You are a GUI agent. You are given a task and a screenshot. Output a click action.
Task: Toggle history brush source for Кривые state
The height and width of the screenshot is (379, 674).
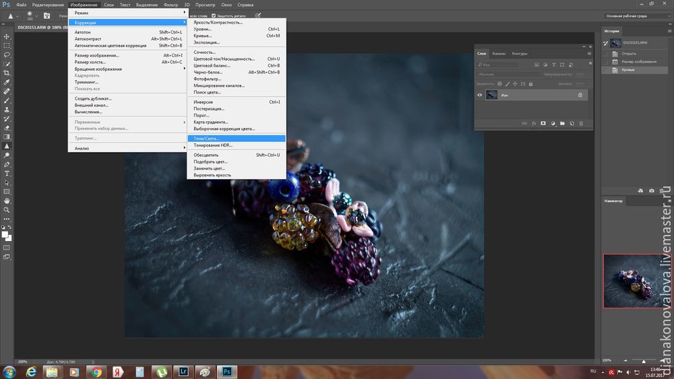[x=606, y=70]
